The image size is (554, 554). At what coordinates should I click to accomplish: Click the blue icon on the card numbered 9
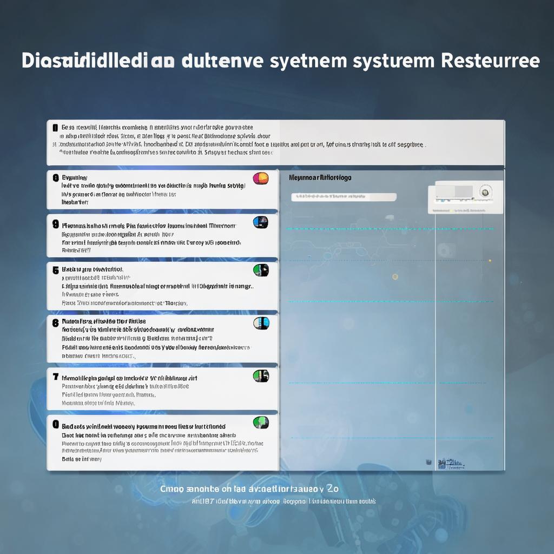[x=260, y=222]
